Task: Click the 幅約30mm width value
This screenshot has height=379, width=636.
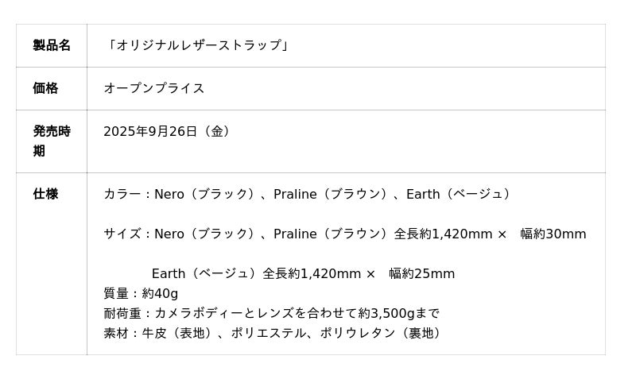Action: point(553,234)
